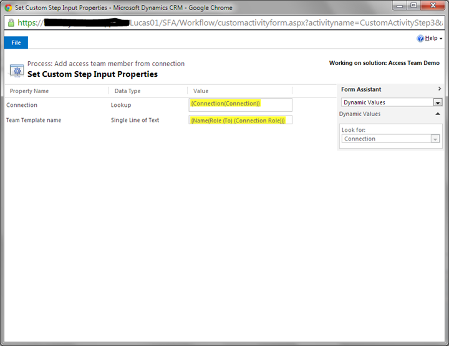The height and width of the screenshot is (346, 449).
Task: Click the Team Template name value field
Action: tap(241, 120)
